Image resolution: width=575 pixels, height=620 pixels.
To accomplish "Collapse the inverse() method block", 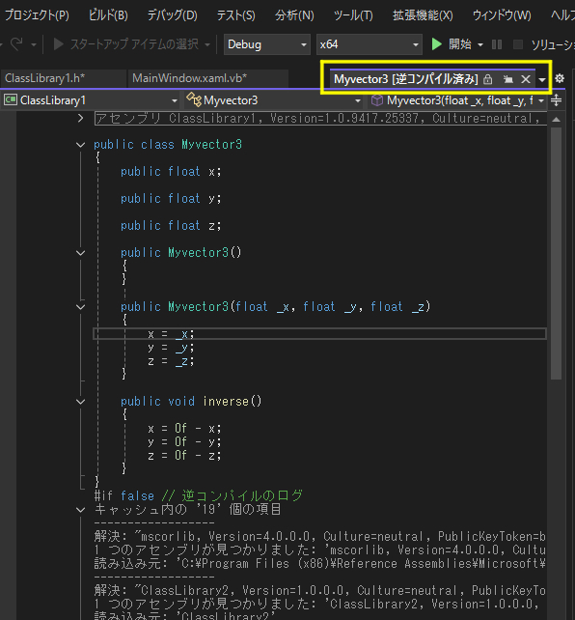I will (x=81, y=402).
